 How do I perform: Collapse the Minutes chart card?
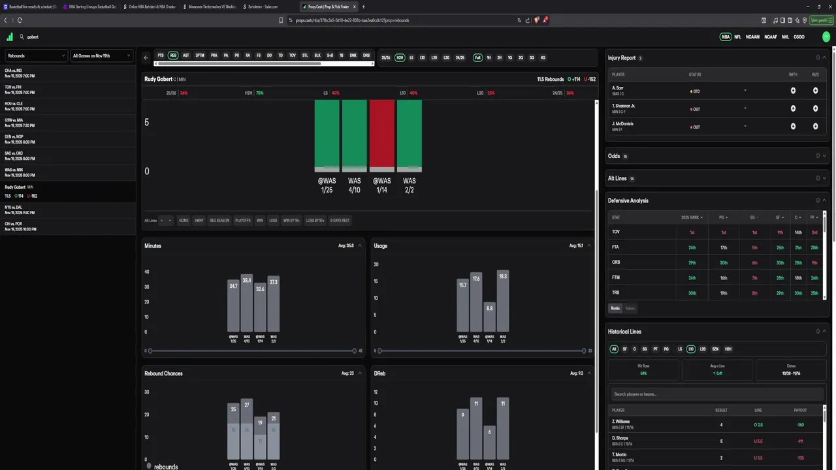point(360,245)
